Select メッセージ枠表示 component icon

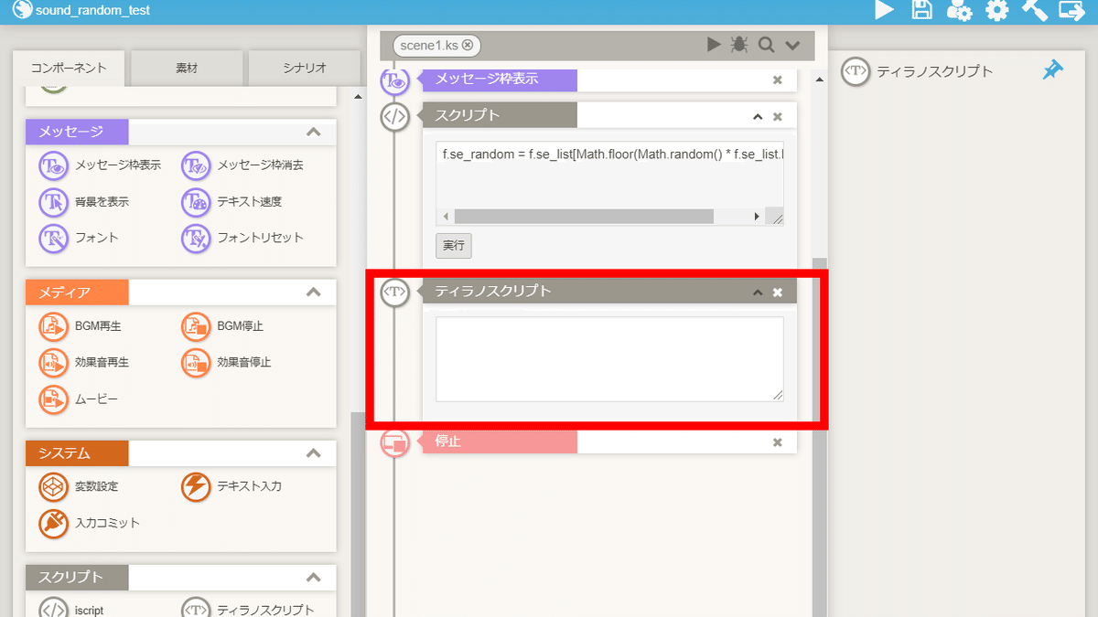click(54, 166)
